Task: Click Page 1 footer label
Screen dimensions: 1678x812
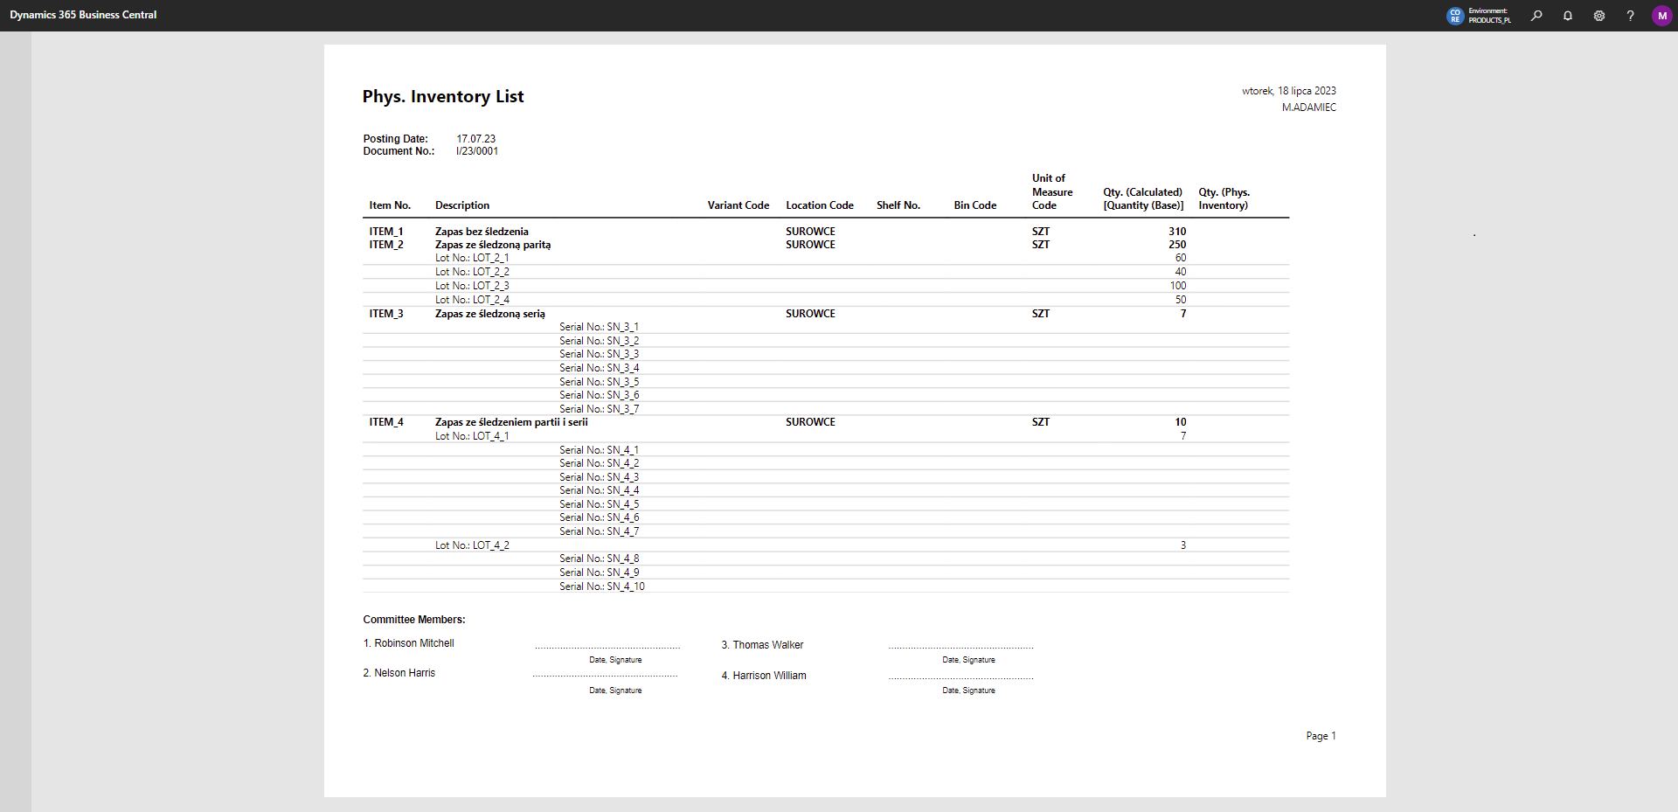Action: pos(1321,736)
